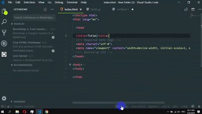Click the VS Code logo in title bar
The image size is (202, 114).
tap(3, 2)
